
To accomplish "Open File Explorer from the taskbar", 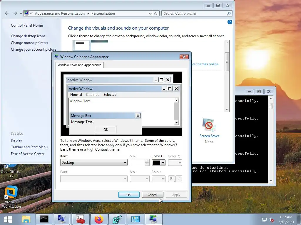I will coord(26,219).
